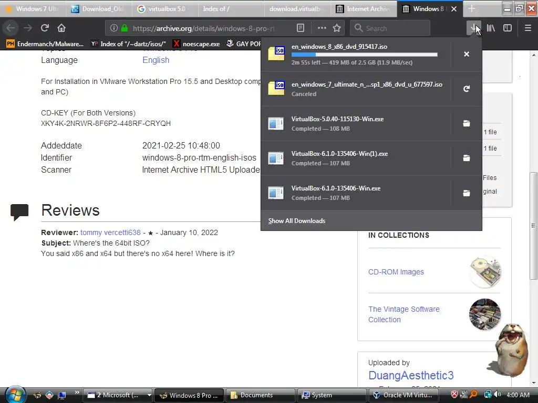
Task: Click The Vintage Software Collection thumbnail
Action: 485,314
